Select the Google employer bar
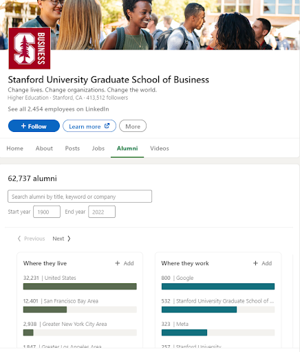 pos(218,287)
